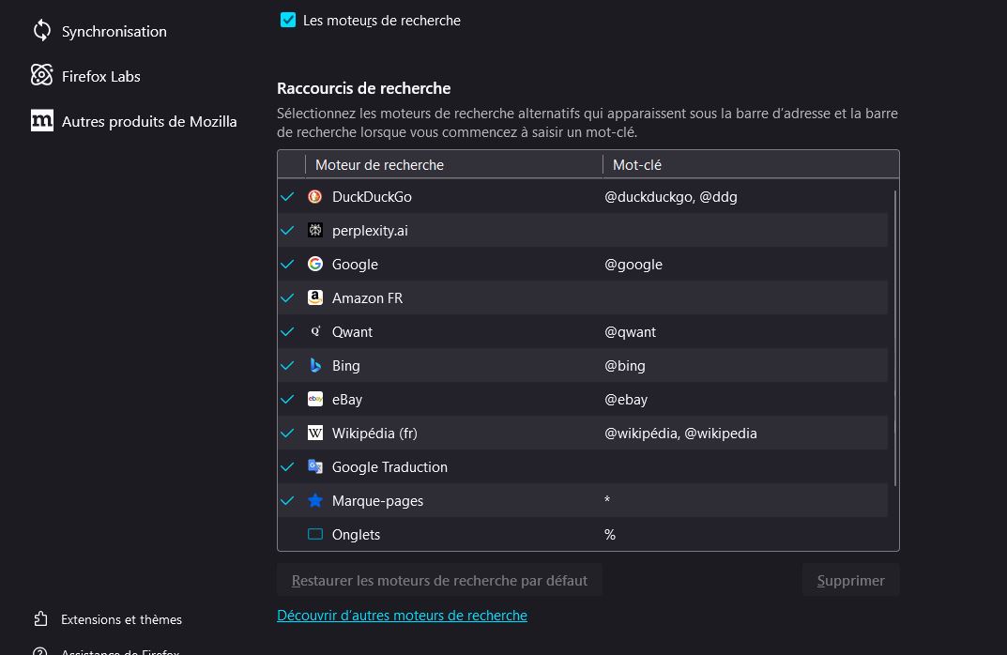Enable the Onglets row checkbox

coord(287,534)
